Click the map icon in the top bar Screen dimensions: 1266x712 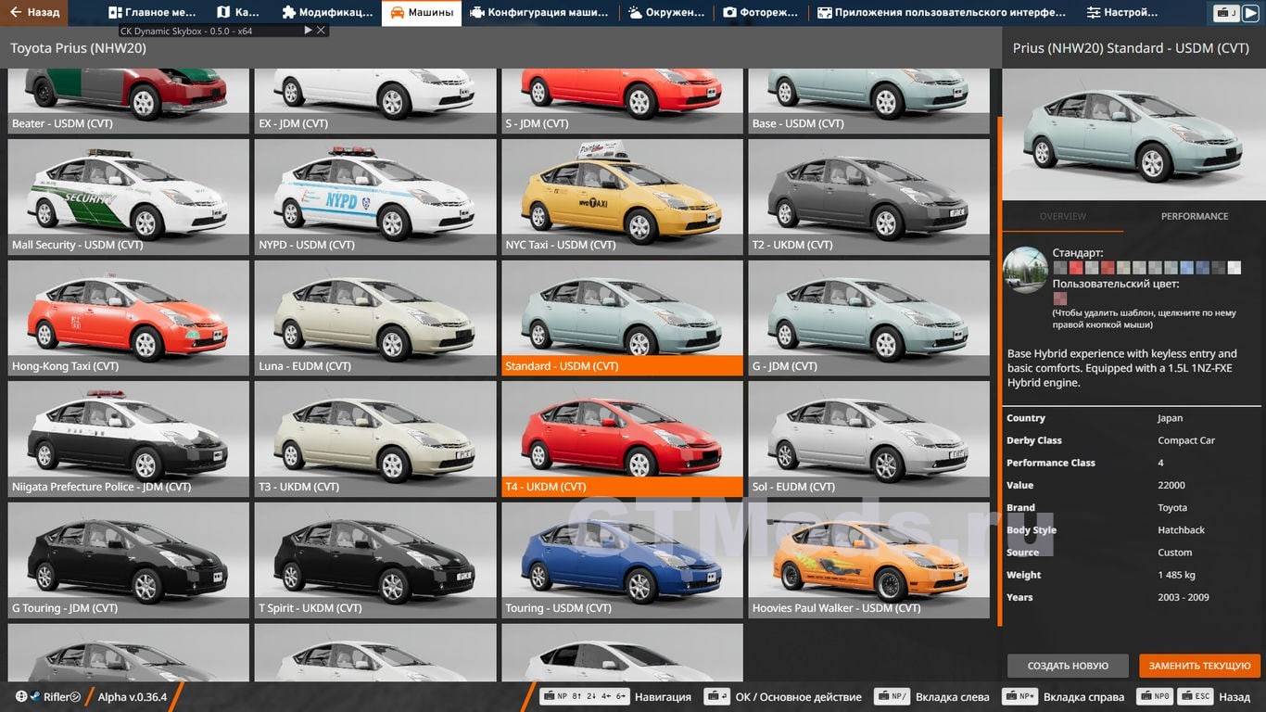point(223,13)
